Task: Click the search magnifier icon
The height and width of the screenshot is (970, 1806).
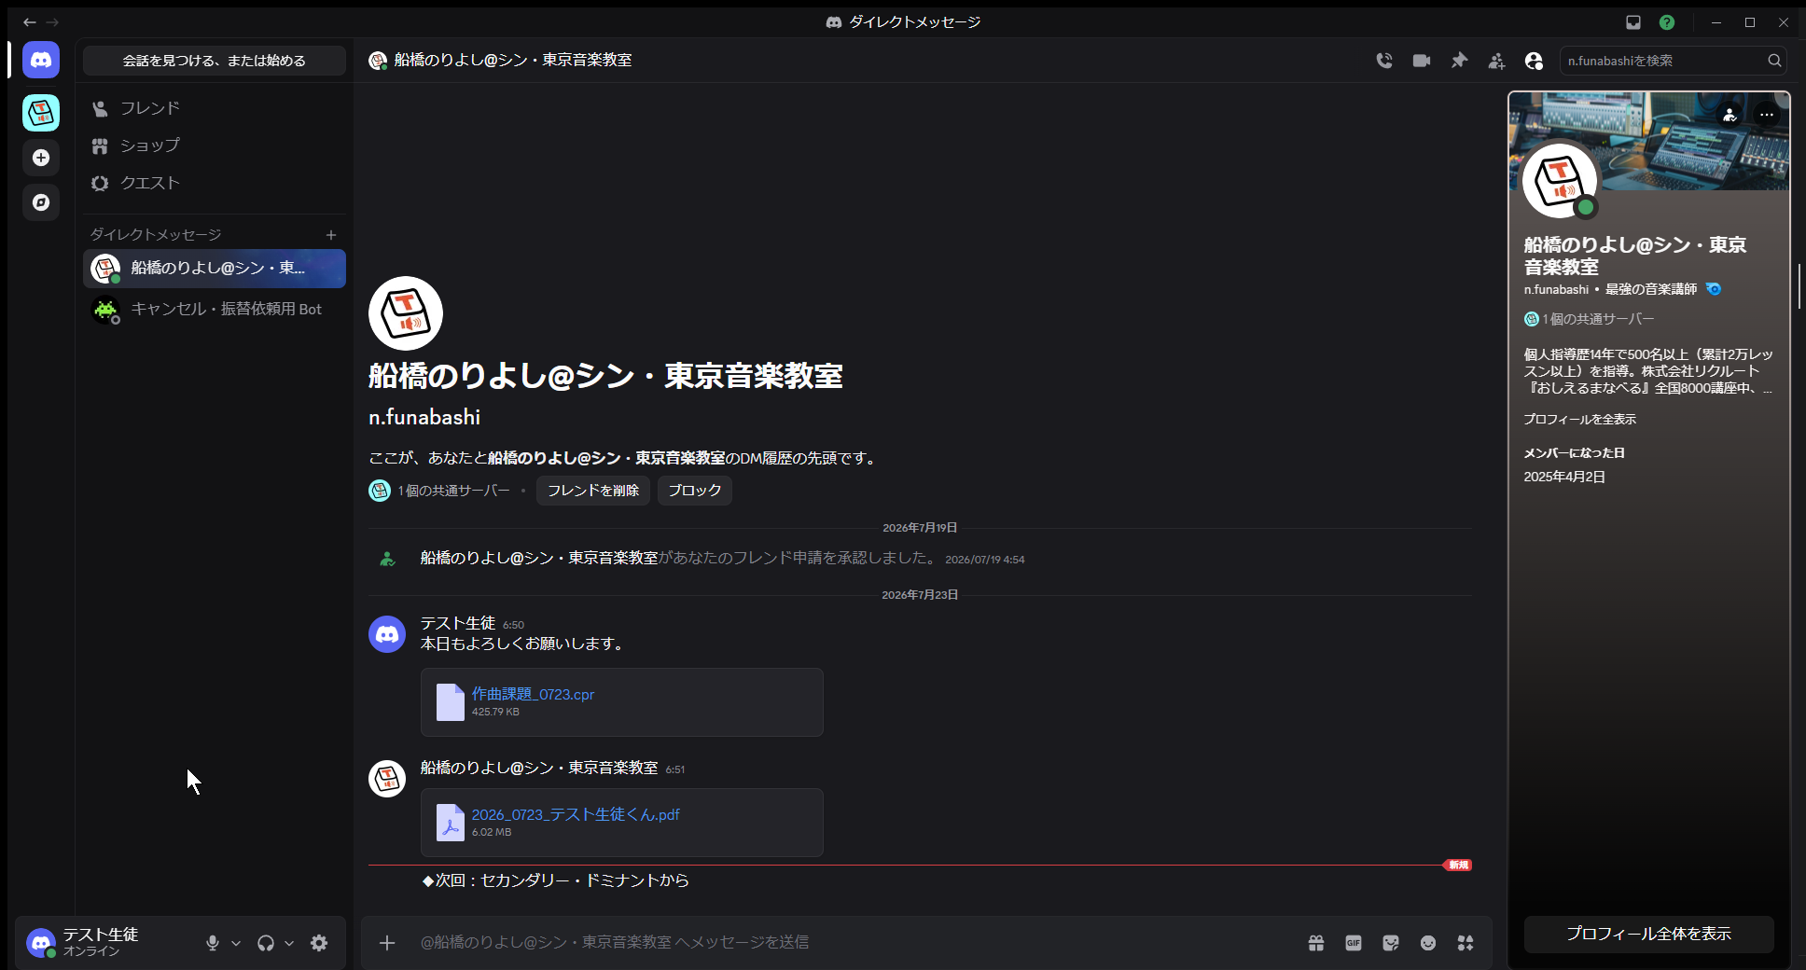Action: pos(1774,61)
